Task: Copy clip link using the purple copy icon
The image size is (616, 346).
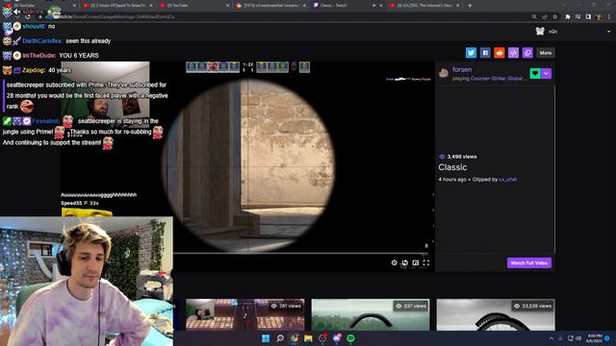Action: (527, 53)
